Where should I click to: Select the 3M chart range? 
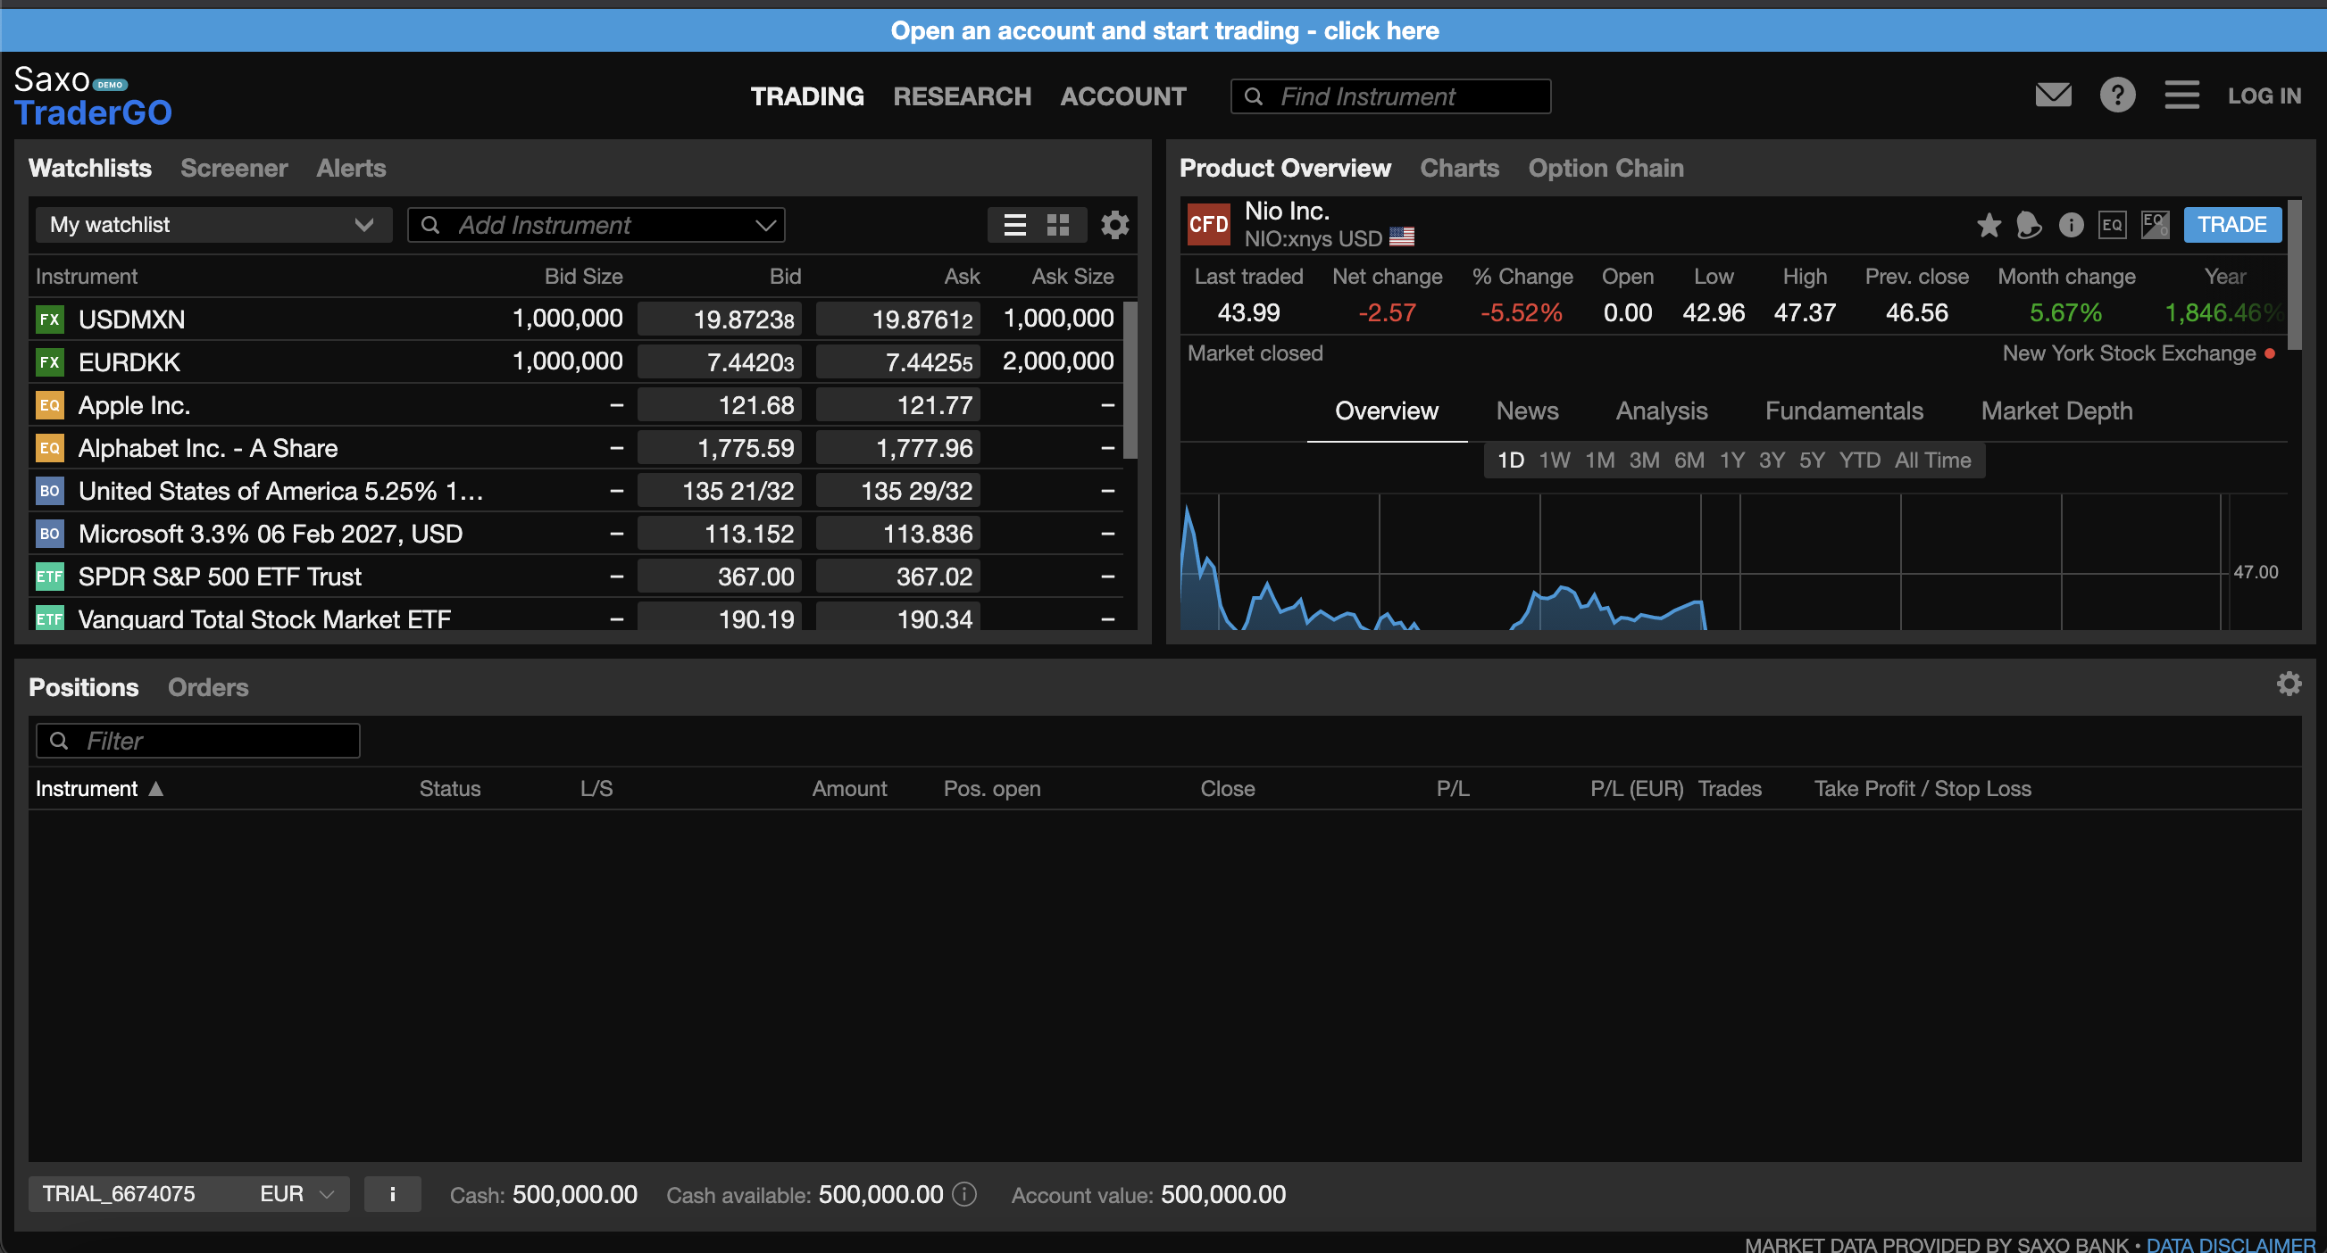pyautogui.click(x=1644, y=461)
